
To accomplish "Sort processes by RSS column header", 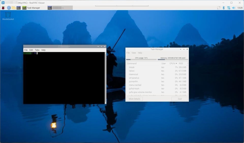I will pos(181,63).
